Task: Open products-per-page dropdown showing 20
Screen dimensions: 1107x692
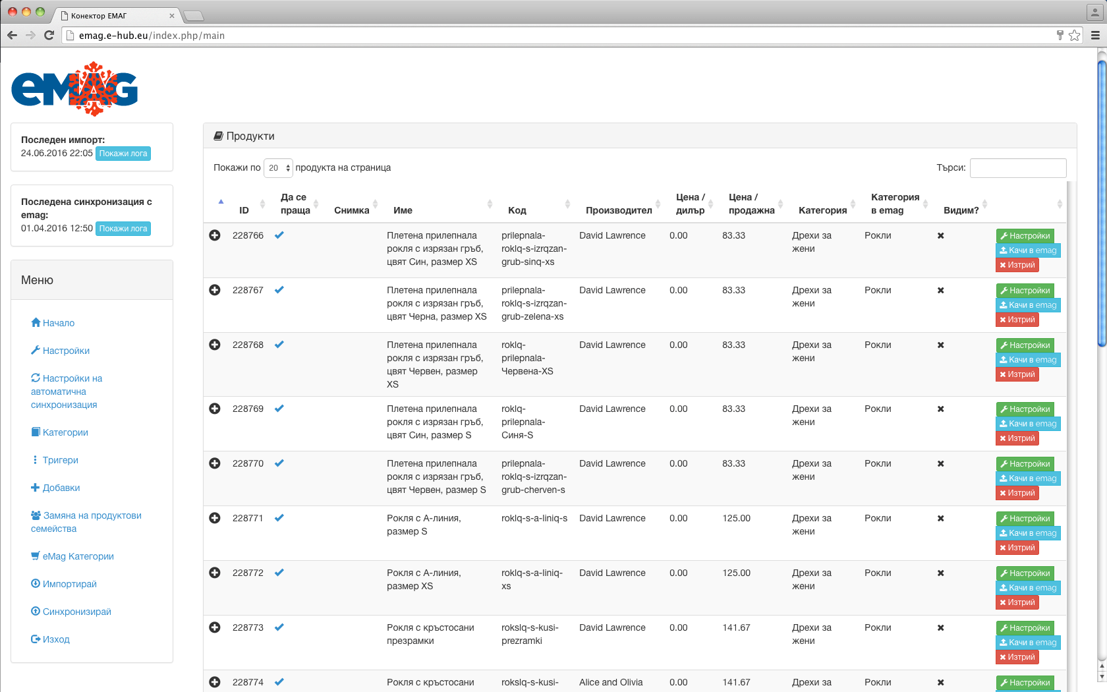Action: [278, 168]
